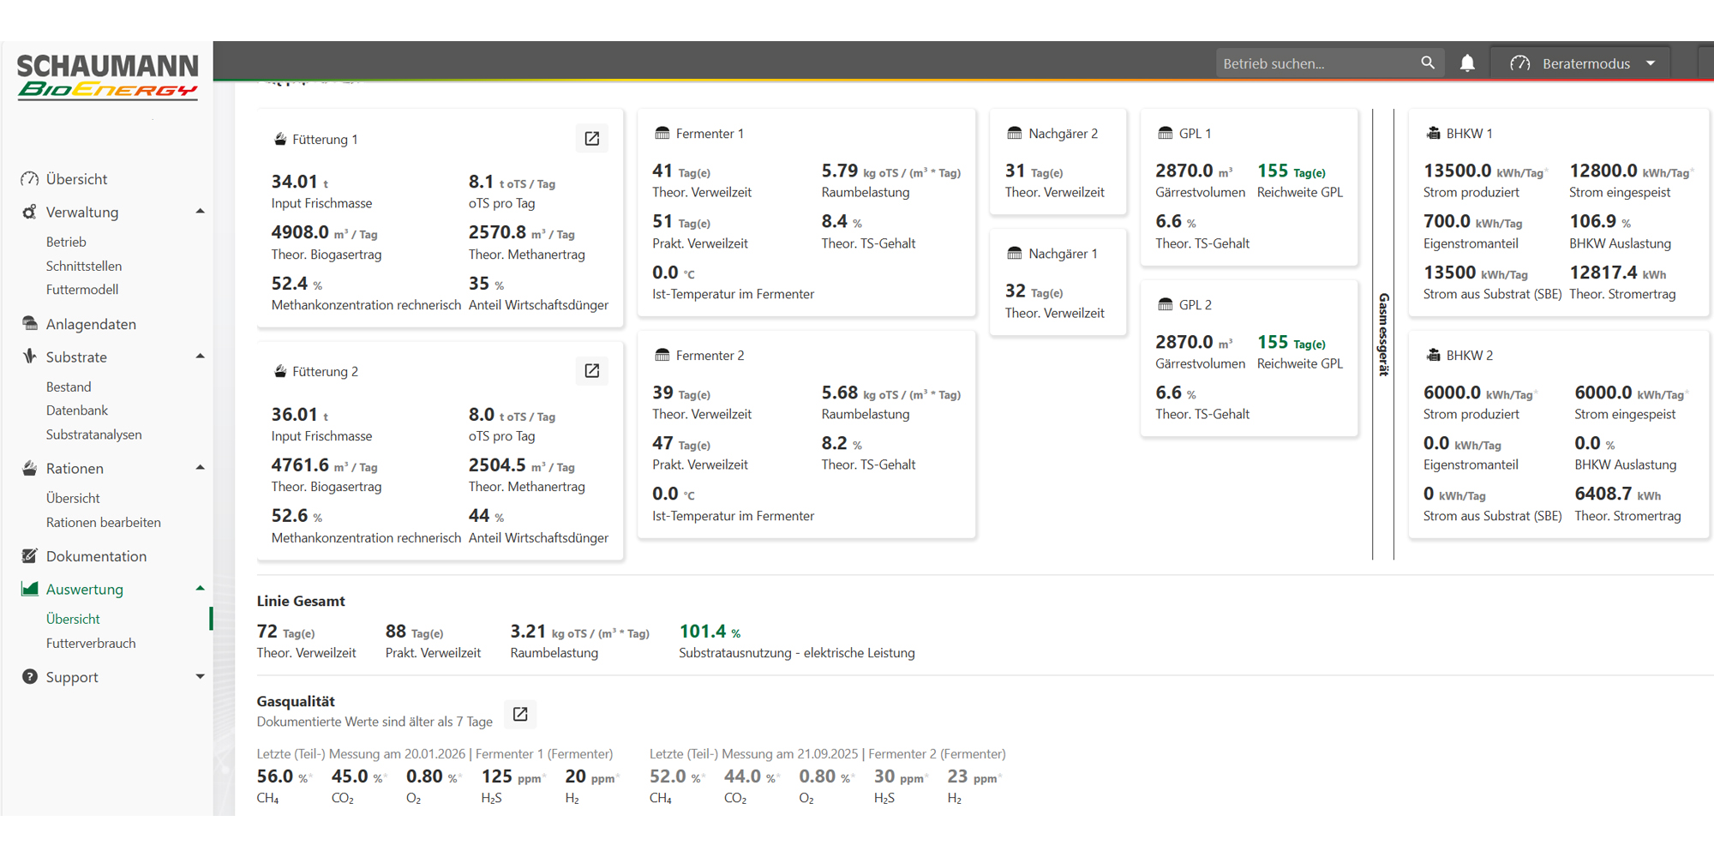This screenshot has height=857, width=1714.
Task: Open Fütterung 1 details via external link icon
Action: click(591, 139)
